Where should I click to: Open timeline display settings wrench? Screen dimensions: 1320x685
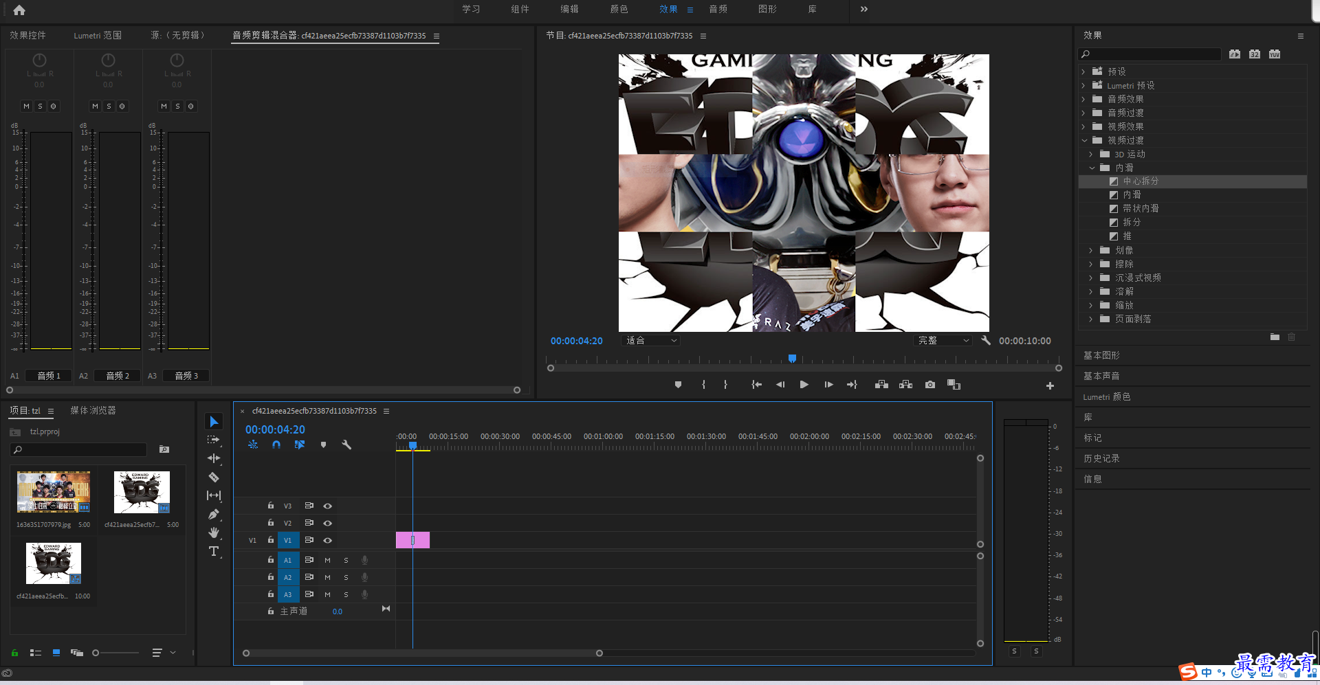coord(346,445)
